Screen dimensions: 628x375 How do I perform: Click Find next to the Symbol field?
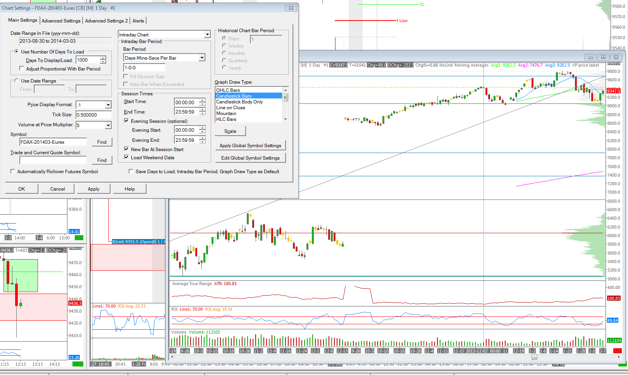[102, 142]
